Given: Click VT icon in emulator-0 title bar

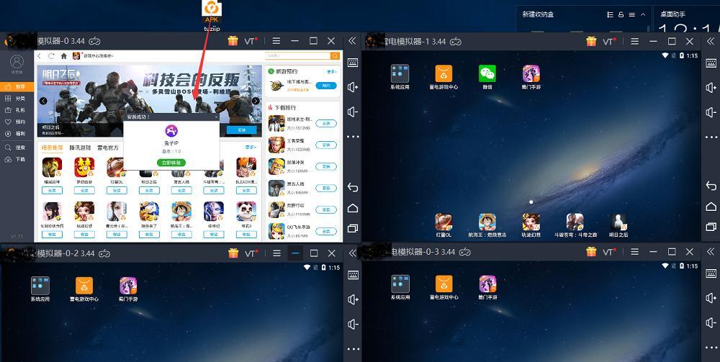Looking at the screenshot, I should [251, 41].
